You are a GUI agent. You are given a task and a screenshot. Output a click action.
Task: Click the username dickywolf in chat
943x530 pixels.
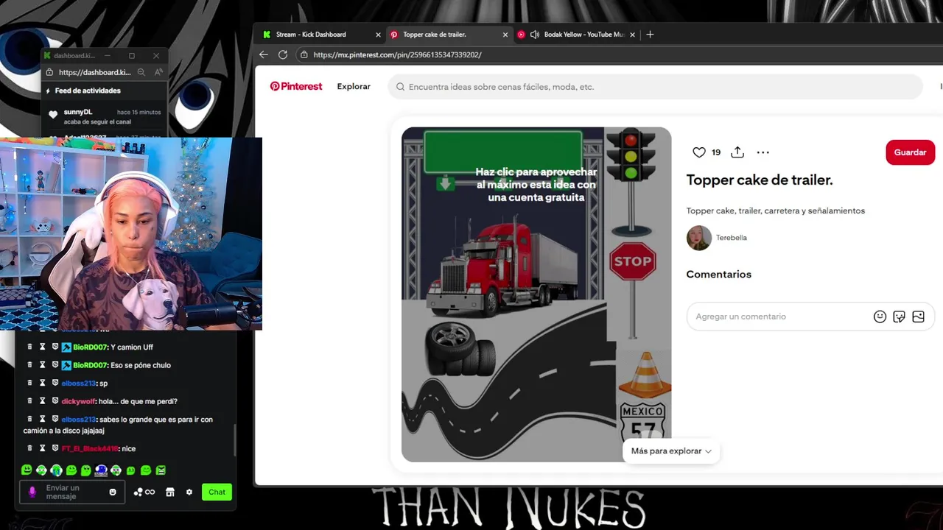pyautogui.click(x=78, y=401)
